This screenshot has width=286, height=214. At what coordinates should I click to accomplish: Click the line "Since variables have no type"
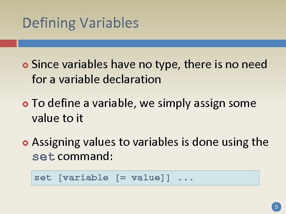[x=149, y=64]
